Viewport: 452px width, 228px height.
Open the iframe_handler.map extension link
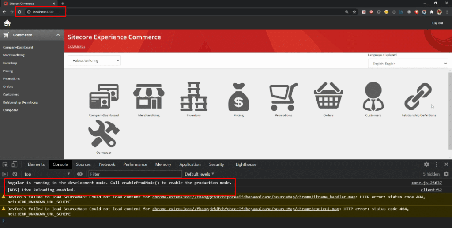pos(255,197)
